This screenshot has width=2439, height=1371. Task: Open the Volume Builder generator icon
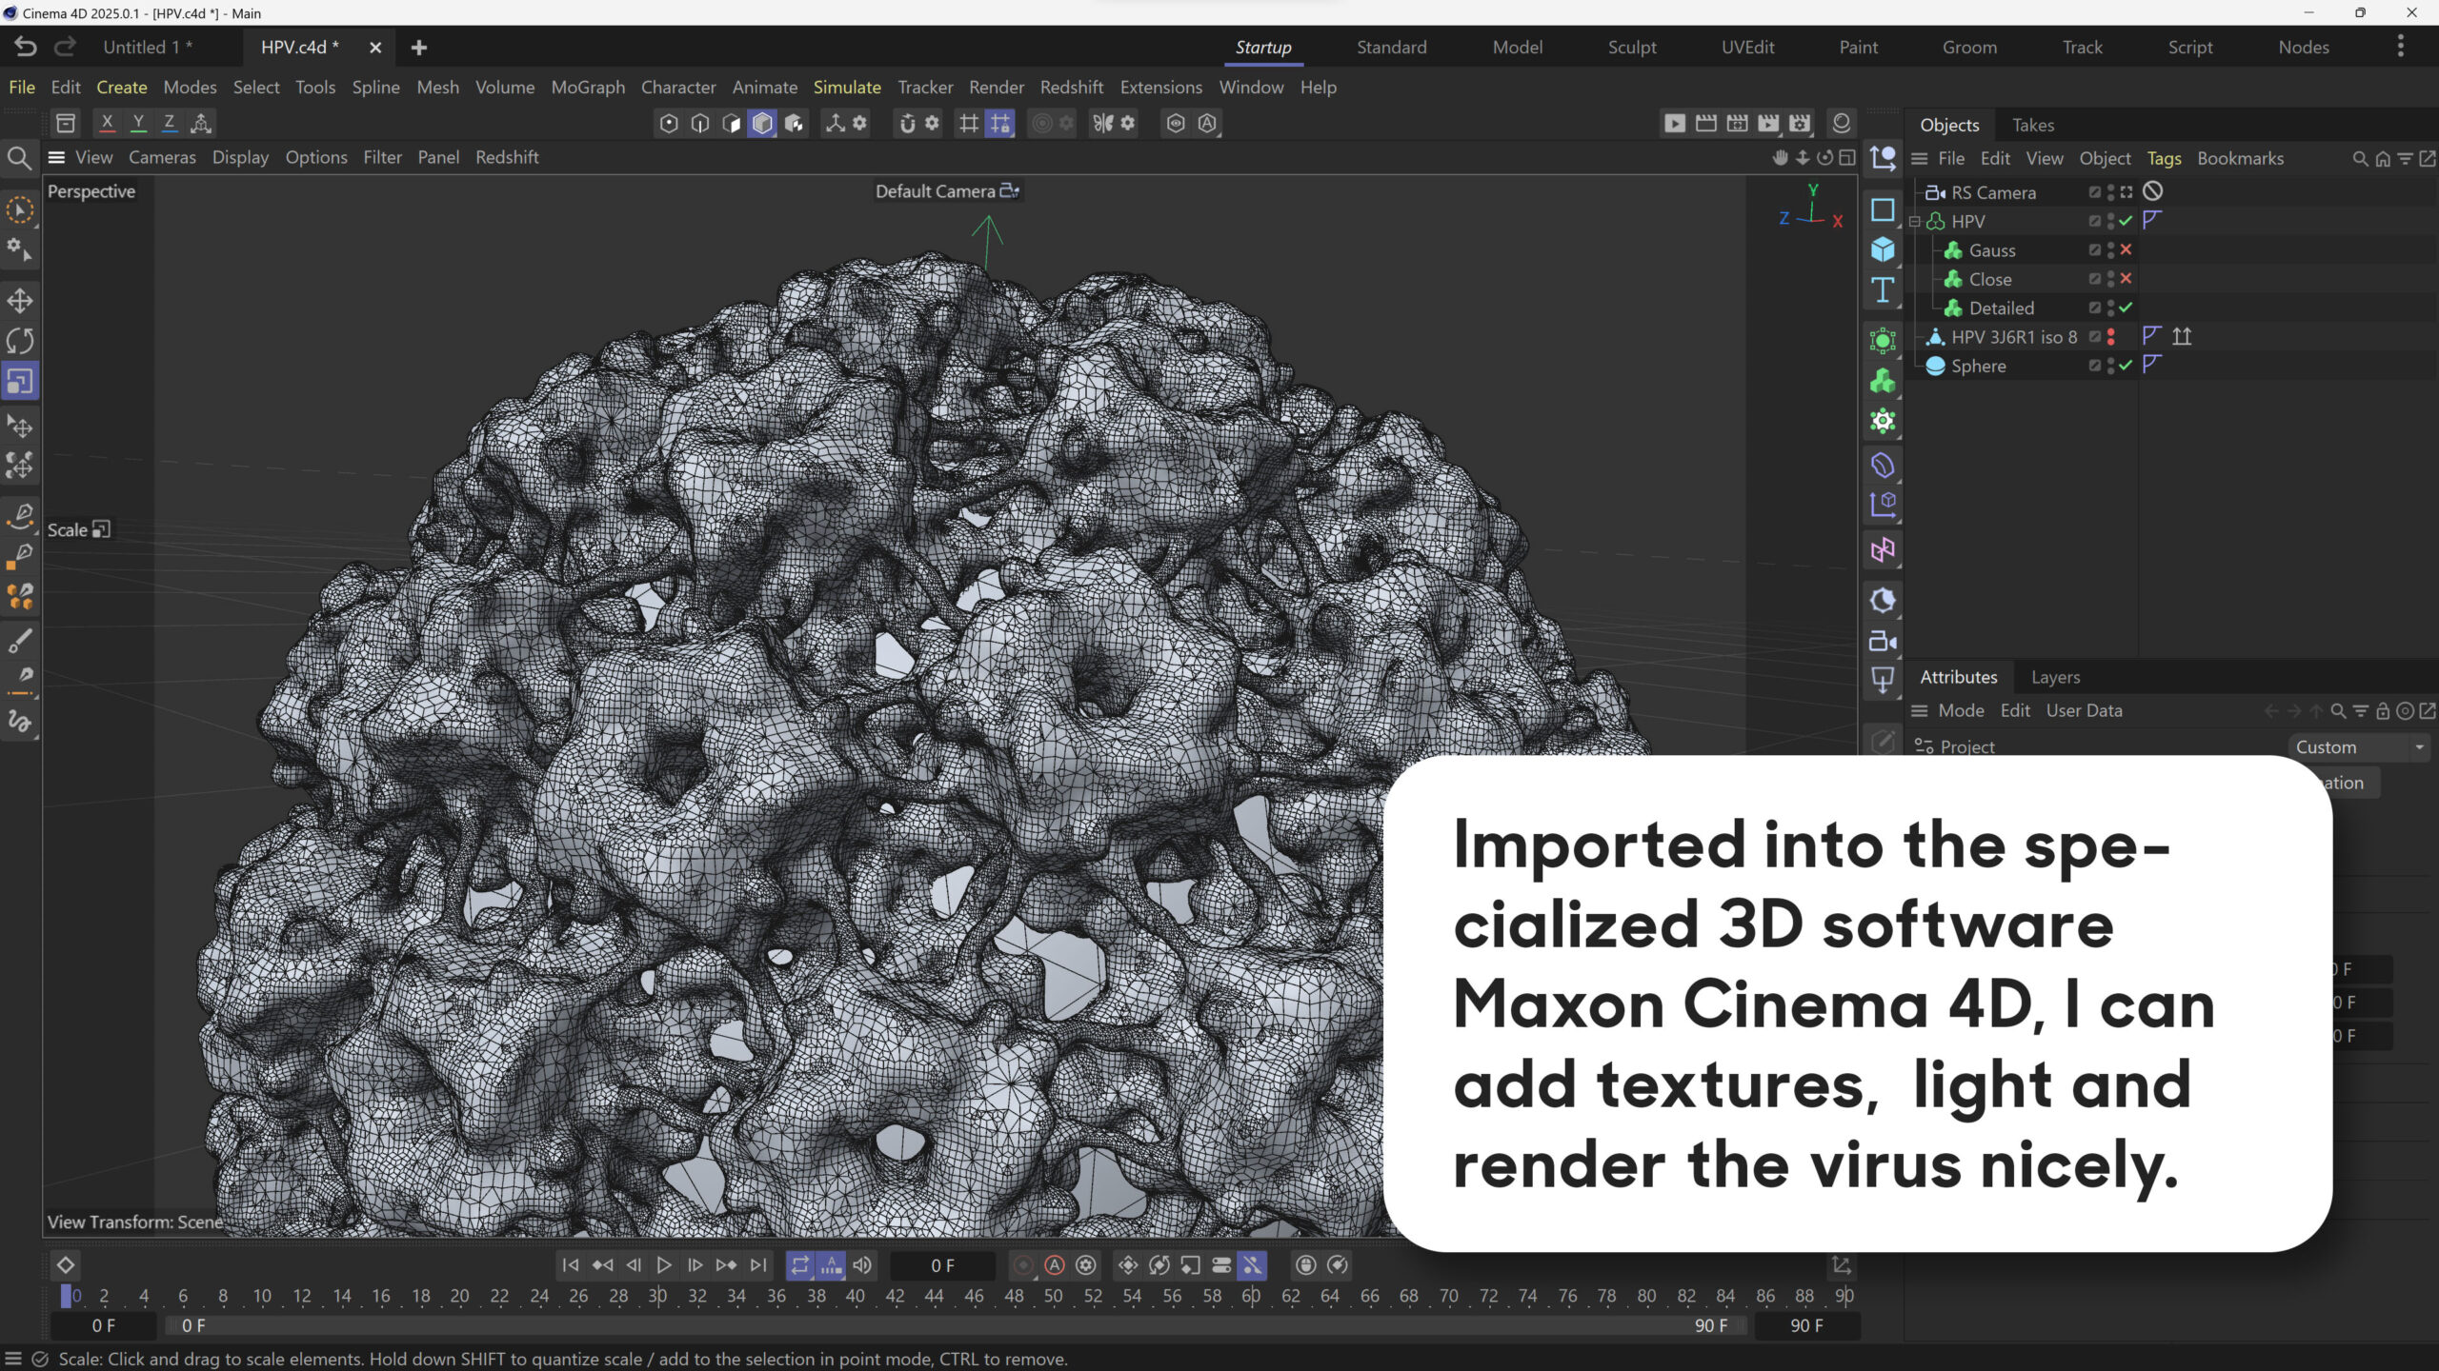tap(1882, 381)
